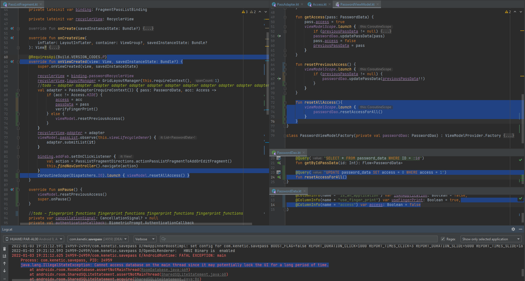Viewport: 525px width, 281px height.
Task: Click in the logcat search filter field
Action: pyautogui.click(x=299, y=239)
